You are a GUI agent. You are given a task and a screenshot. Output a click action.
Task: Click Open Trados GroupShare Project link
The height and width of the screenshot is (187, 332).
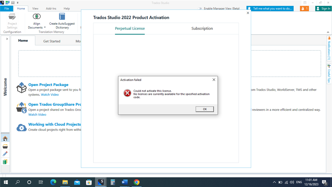55,104
